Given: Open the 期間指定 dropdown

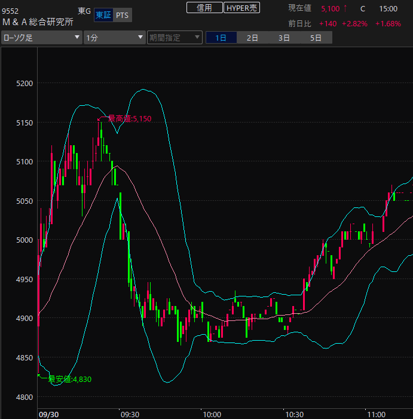Looking at the screenshot, I should (x=175, y=38).
